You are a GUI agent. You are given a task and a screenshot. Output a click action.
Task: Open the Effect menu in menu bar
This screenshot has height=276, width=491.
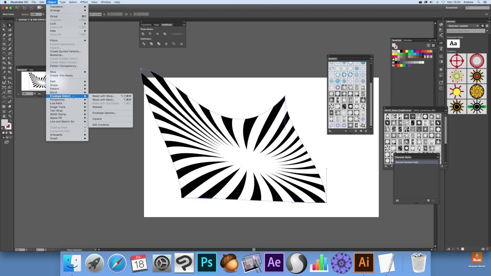[x=84, y=2]
